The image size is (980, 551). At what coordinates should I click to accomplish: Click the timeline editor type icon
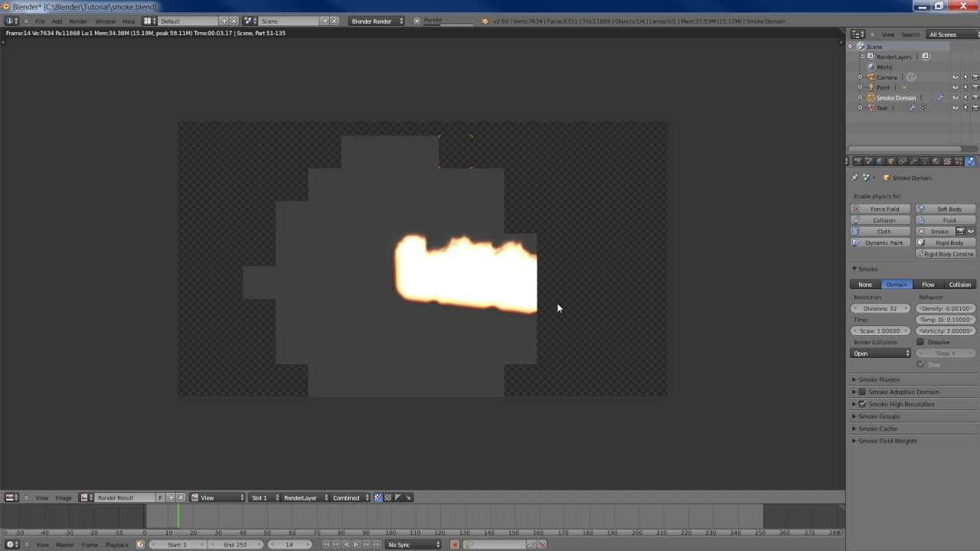point(11,545)
